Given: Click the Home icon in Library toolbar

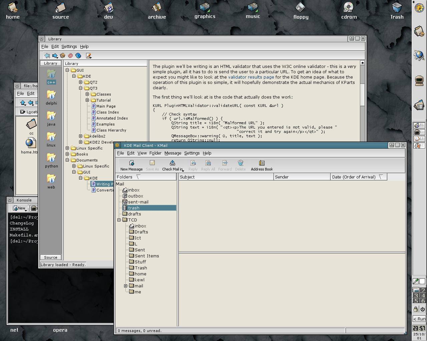Looking at the screenshot, I should [x=63, y=56].
